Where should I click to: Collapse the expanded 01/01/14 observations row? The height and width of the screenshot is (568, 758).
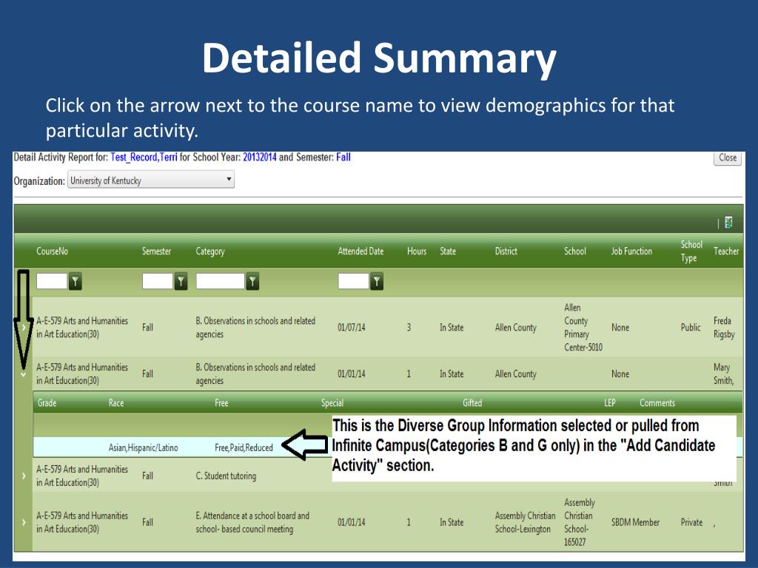point(23,373)
